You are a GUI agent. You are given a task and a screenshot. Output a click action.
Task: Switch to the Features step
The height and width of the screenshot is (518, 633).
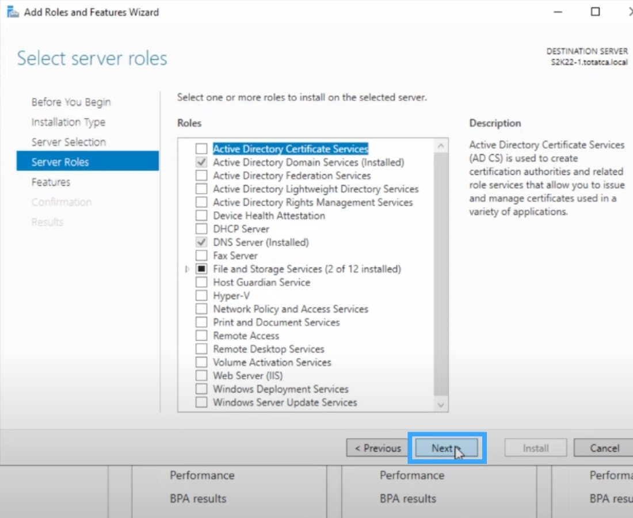(51, 182)
